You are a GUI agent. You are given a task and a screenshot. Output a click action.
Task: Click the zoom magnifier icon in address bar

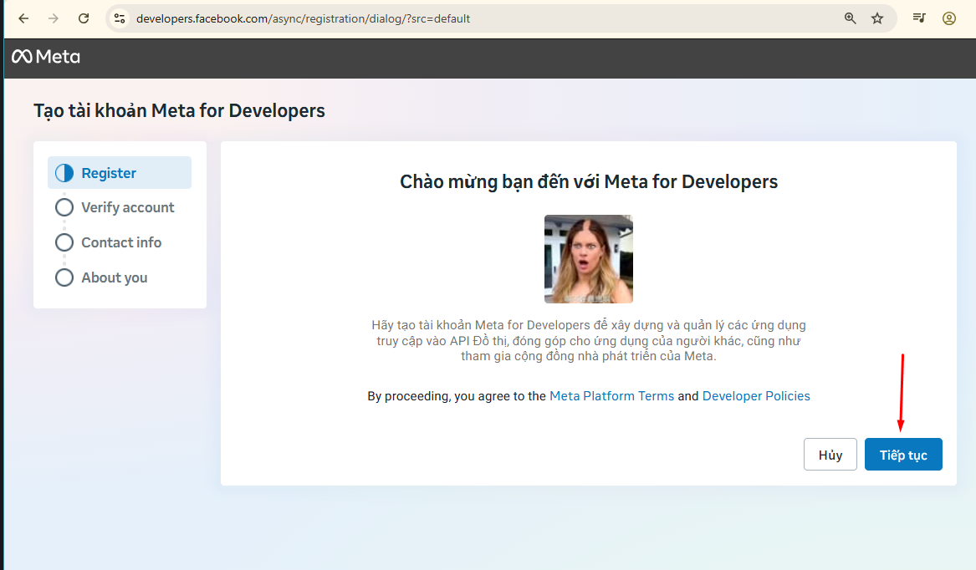point(851,18)
